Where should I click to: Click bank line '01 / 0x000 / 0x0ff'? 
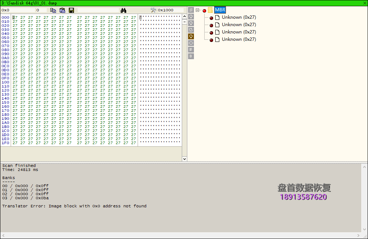pyautogui.click(x=25, y=190)
